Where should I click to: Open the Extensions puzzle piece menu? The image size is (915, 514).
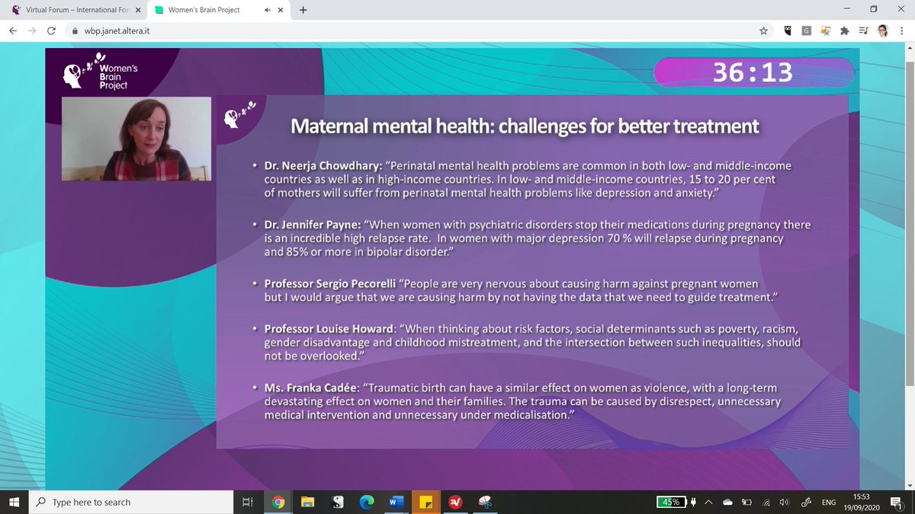[x=844, y=31]
